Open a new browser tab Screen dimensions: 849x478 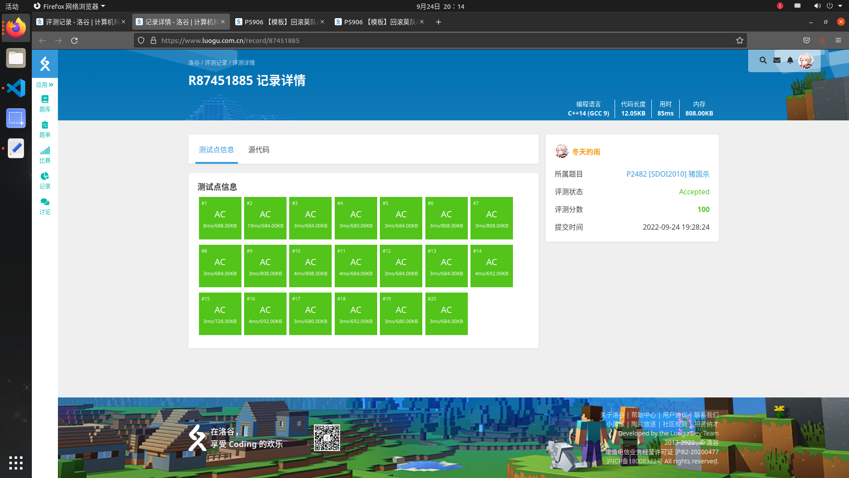coord(438,22)
